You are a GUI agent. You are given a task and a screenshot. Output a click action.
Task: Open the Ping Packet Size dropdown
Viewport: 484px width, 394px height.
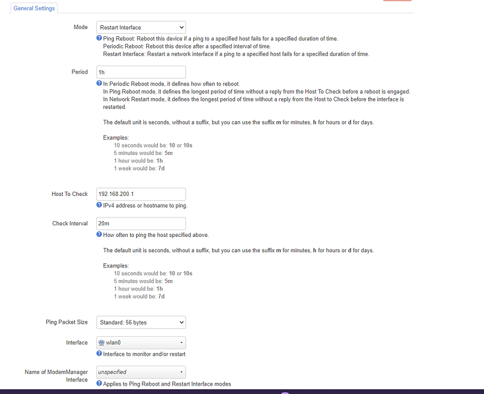141,322
